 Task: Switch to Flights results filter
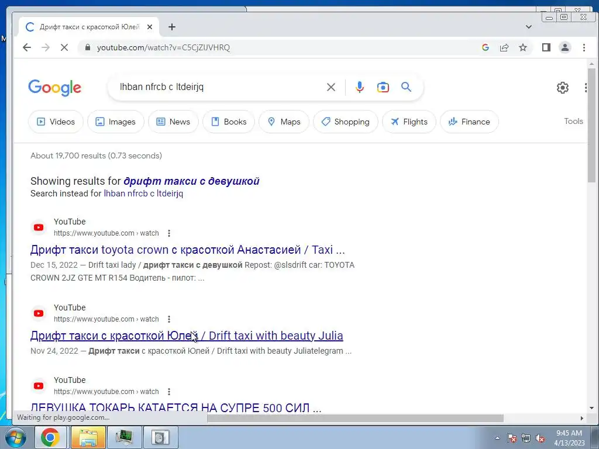point(409,122)
